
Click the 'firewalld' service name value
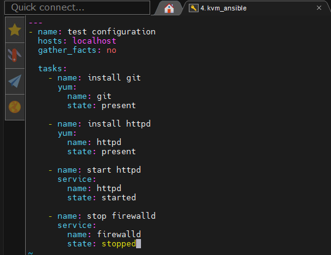119,234
